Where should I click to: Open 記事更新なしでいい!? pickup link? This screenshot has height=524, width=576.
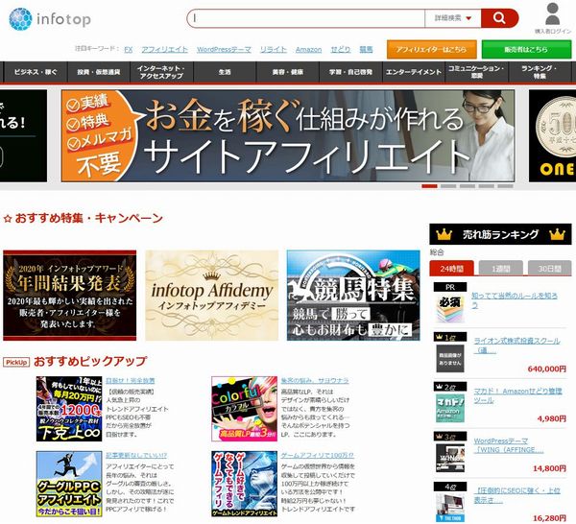coord(136,455)
